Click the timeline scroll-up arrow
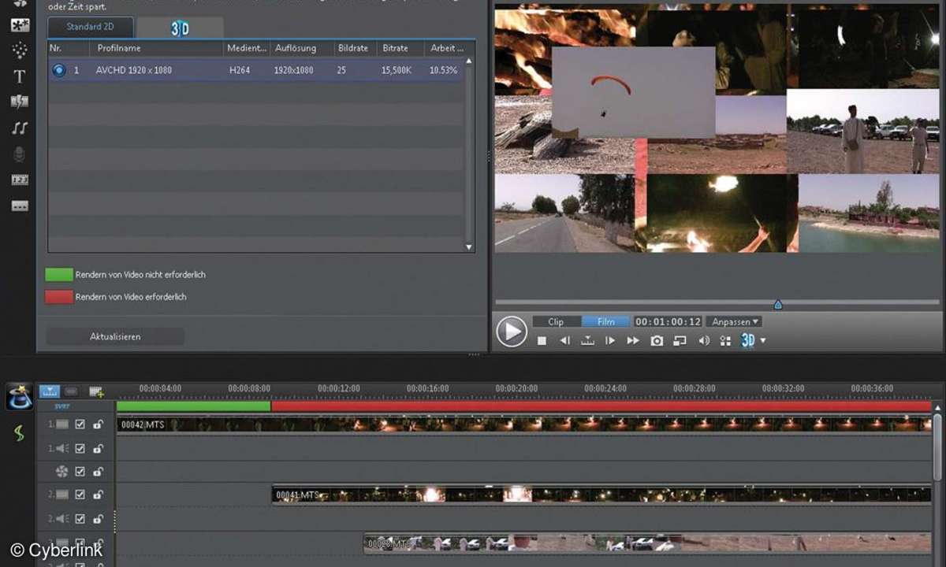Viewport: 946px width, 567px height. [937, 407]
